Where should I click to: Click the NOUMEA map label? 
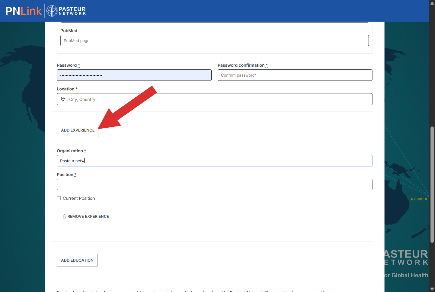419,199
